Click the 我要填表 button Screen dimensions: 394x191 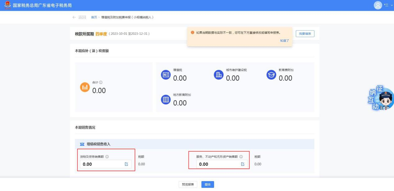tap(305, 34)
